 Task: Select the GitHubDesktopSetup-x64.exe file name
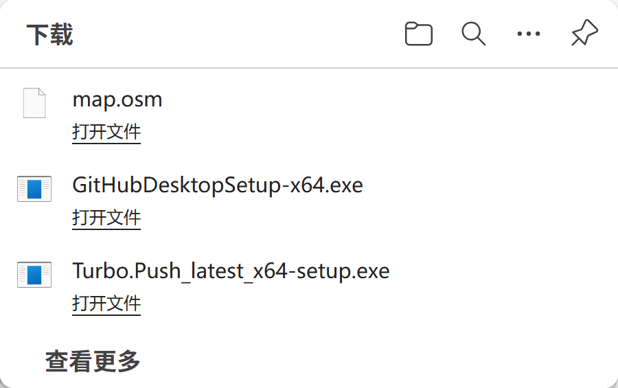[217, 185]
